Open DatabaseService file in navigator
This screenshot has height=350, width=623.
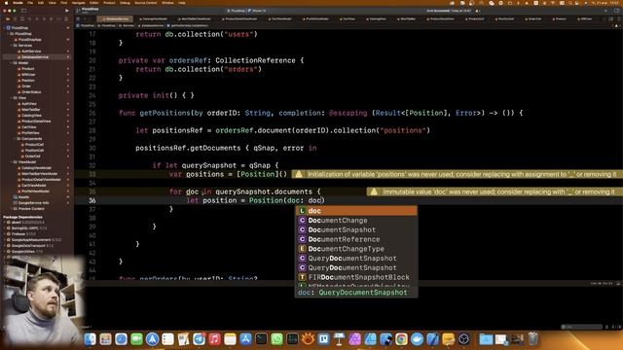coord(34,57)
